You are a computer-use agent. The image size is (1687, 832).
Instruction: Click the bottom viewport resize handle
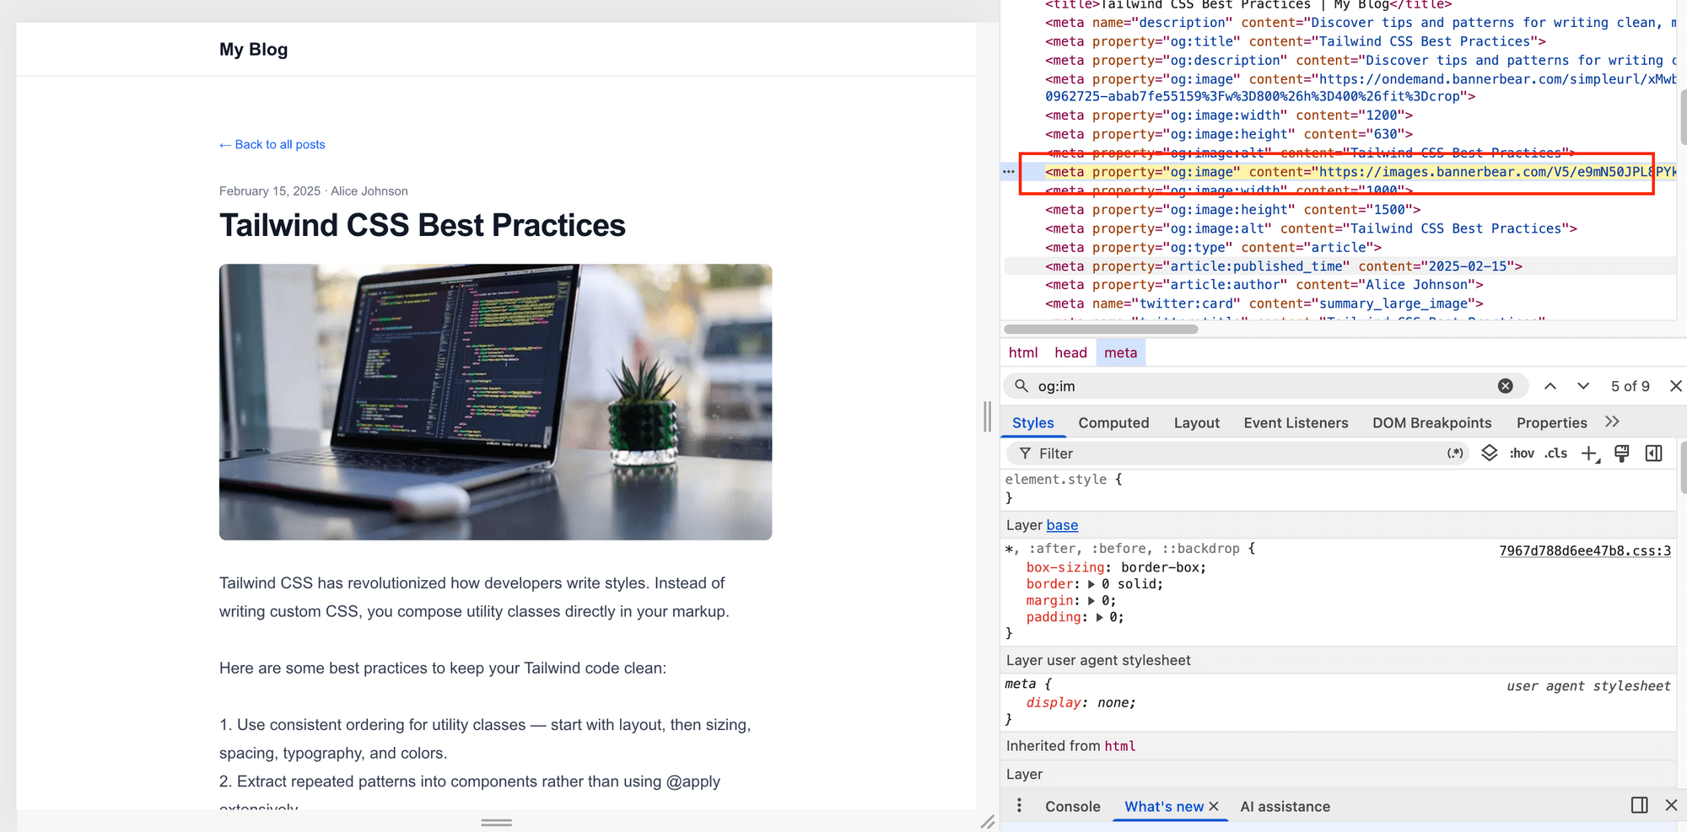pos(496,822)
